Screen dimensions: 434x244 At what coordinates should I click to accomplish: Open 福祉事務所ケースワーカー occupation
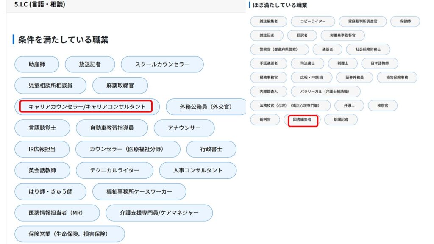click(139, 191)
